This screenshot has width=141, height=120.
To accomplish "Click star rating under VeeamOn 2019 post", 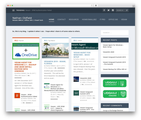I will pos(61,68).
